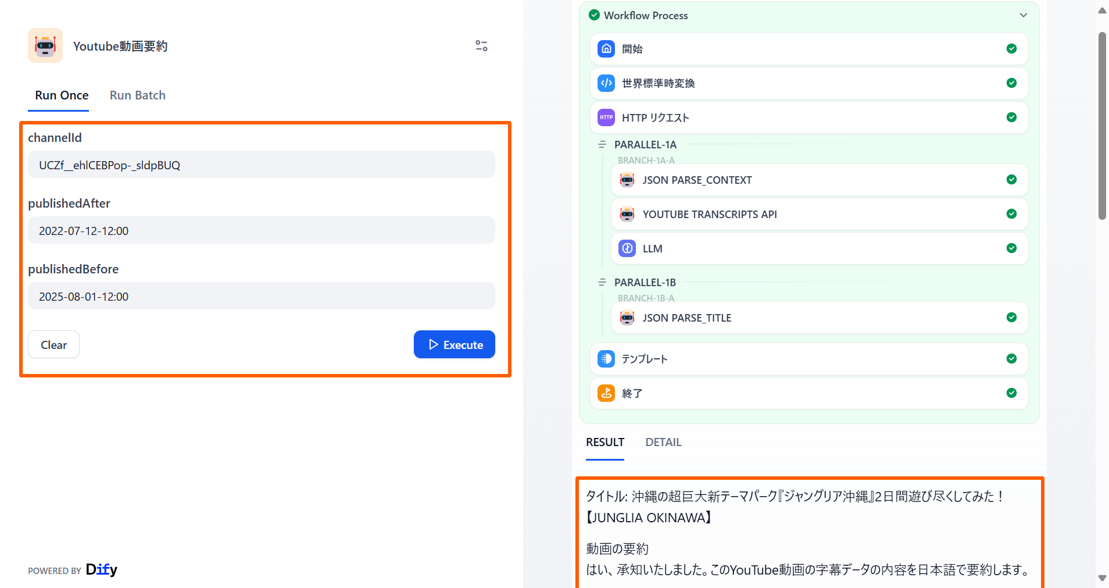Collapse the PARALLEL-1B group
Viewport: 1109px width, 588px height.
point(602,282)
